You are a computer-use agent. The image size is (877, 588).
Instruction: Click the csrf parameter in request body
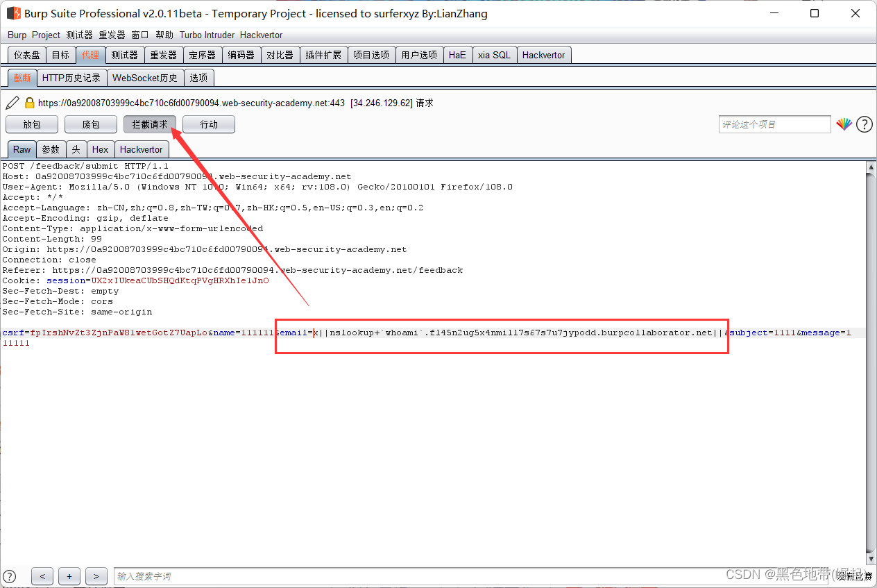pyautogui.click(x=105, y=333)
